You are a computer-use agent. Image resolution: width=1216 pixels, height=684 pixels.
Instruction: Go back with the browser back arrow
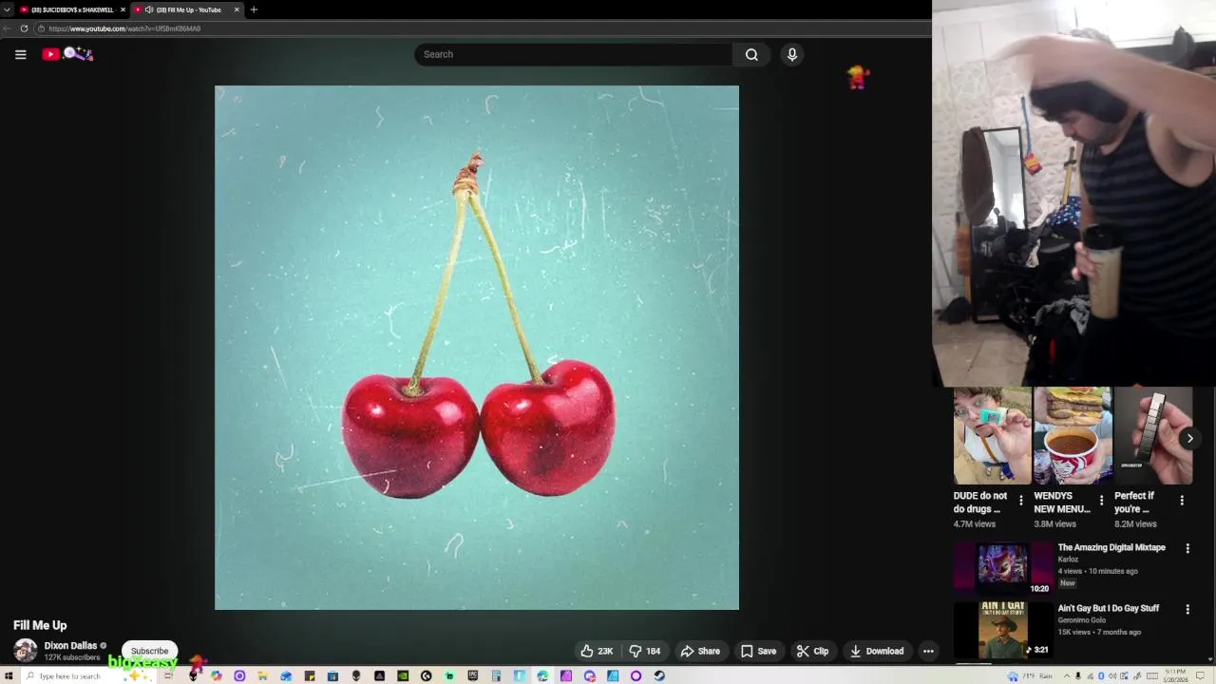(x=8, y=28)
